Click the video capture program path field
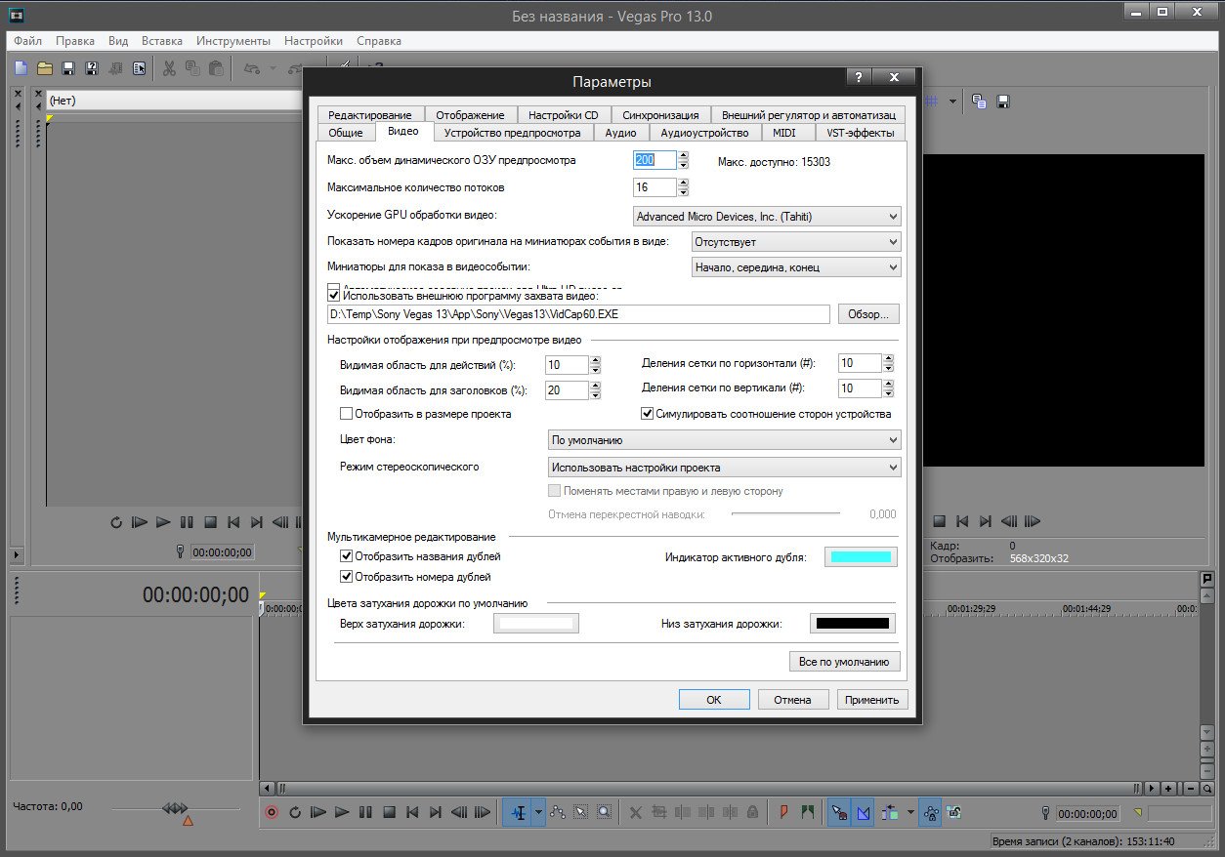 pos(578,314)
